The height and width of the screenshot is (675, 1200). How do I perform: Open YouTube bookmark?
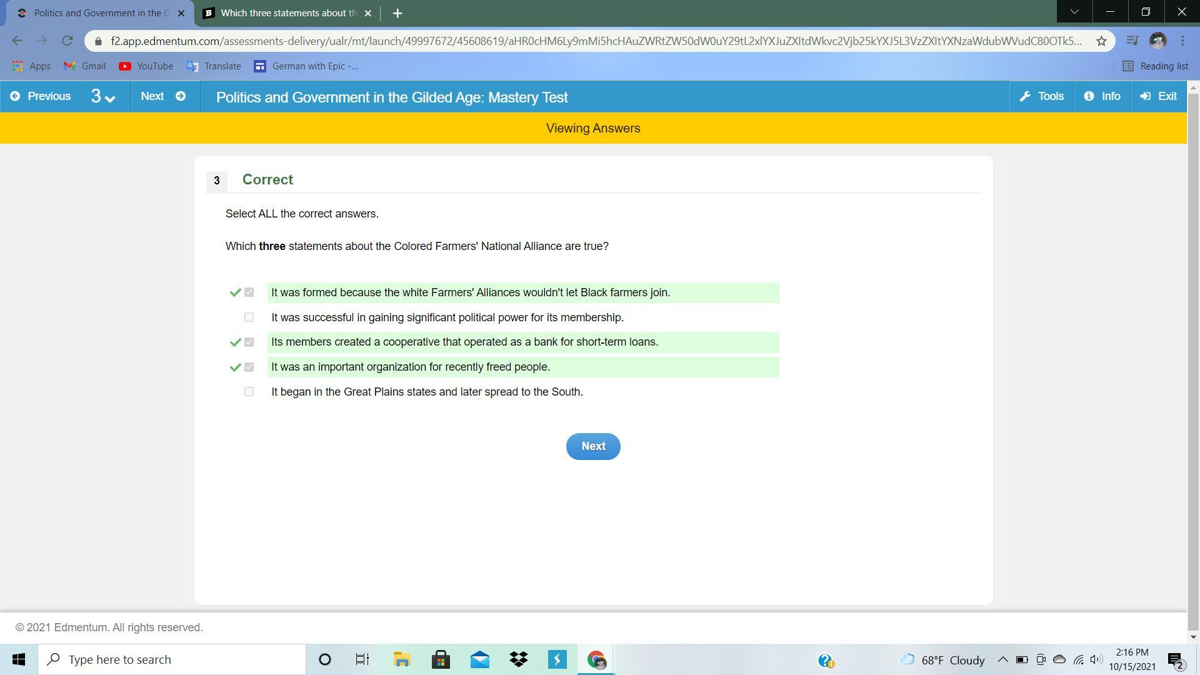146,66
